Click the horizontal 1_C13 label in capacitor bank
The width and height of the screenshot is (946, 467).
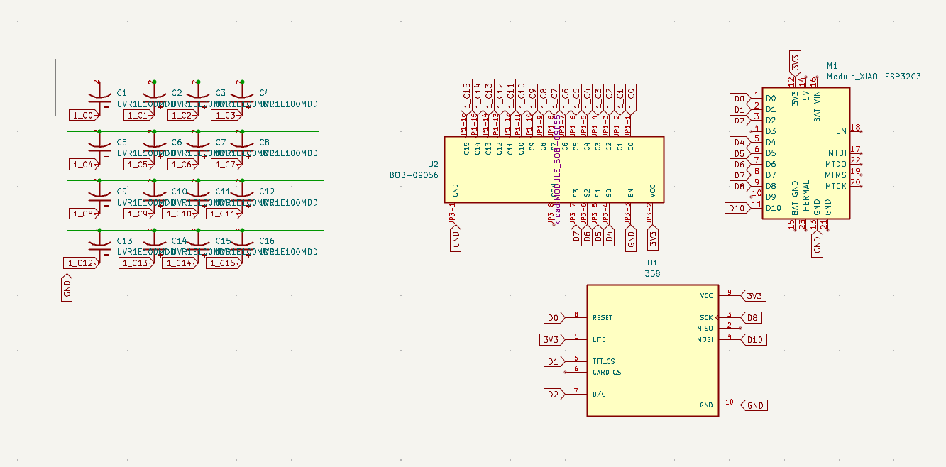pos(136,263)
